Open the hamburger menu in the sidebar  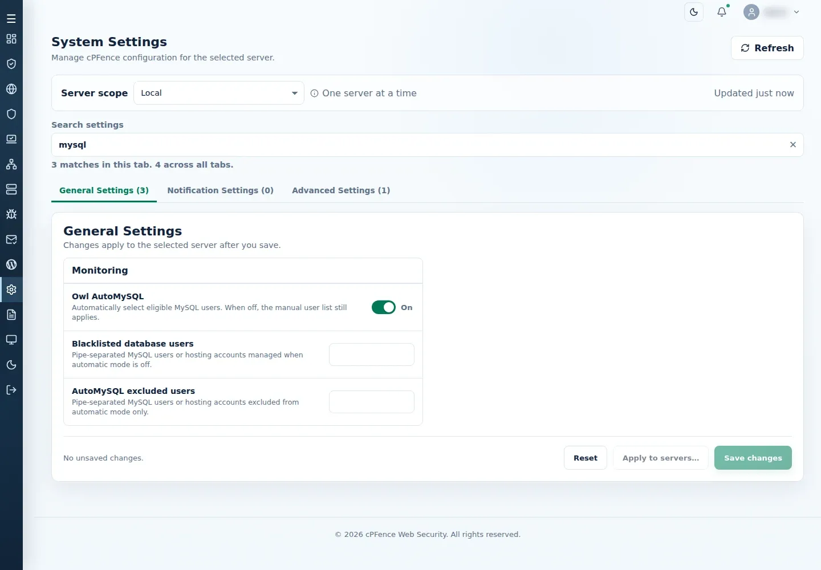click(11, 19)
